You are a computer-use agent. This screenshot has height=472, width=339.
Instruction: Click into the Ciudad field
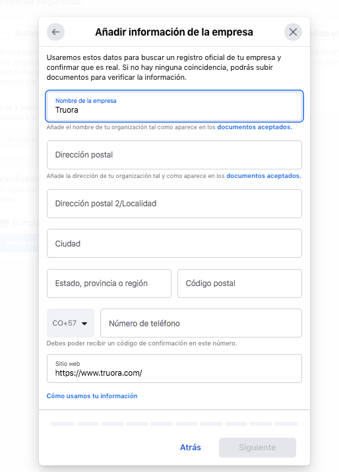pos(174,243)
